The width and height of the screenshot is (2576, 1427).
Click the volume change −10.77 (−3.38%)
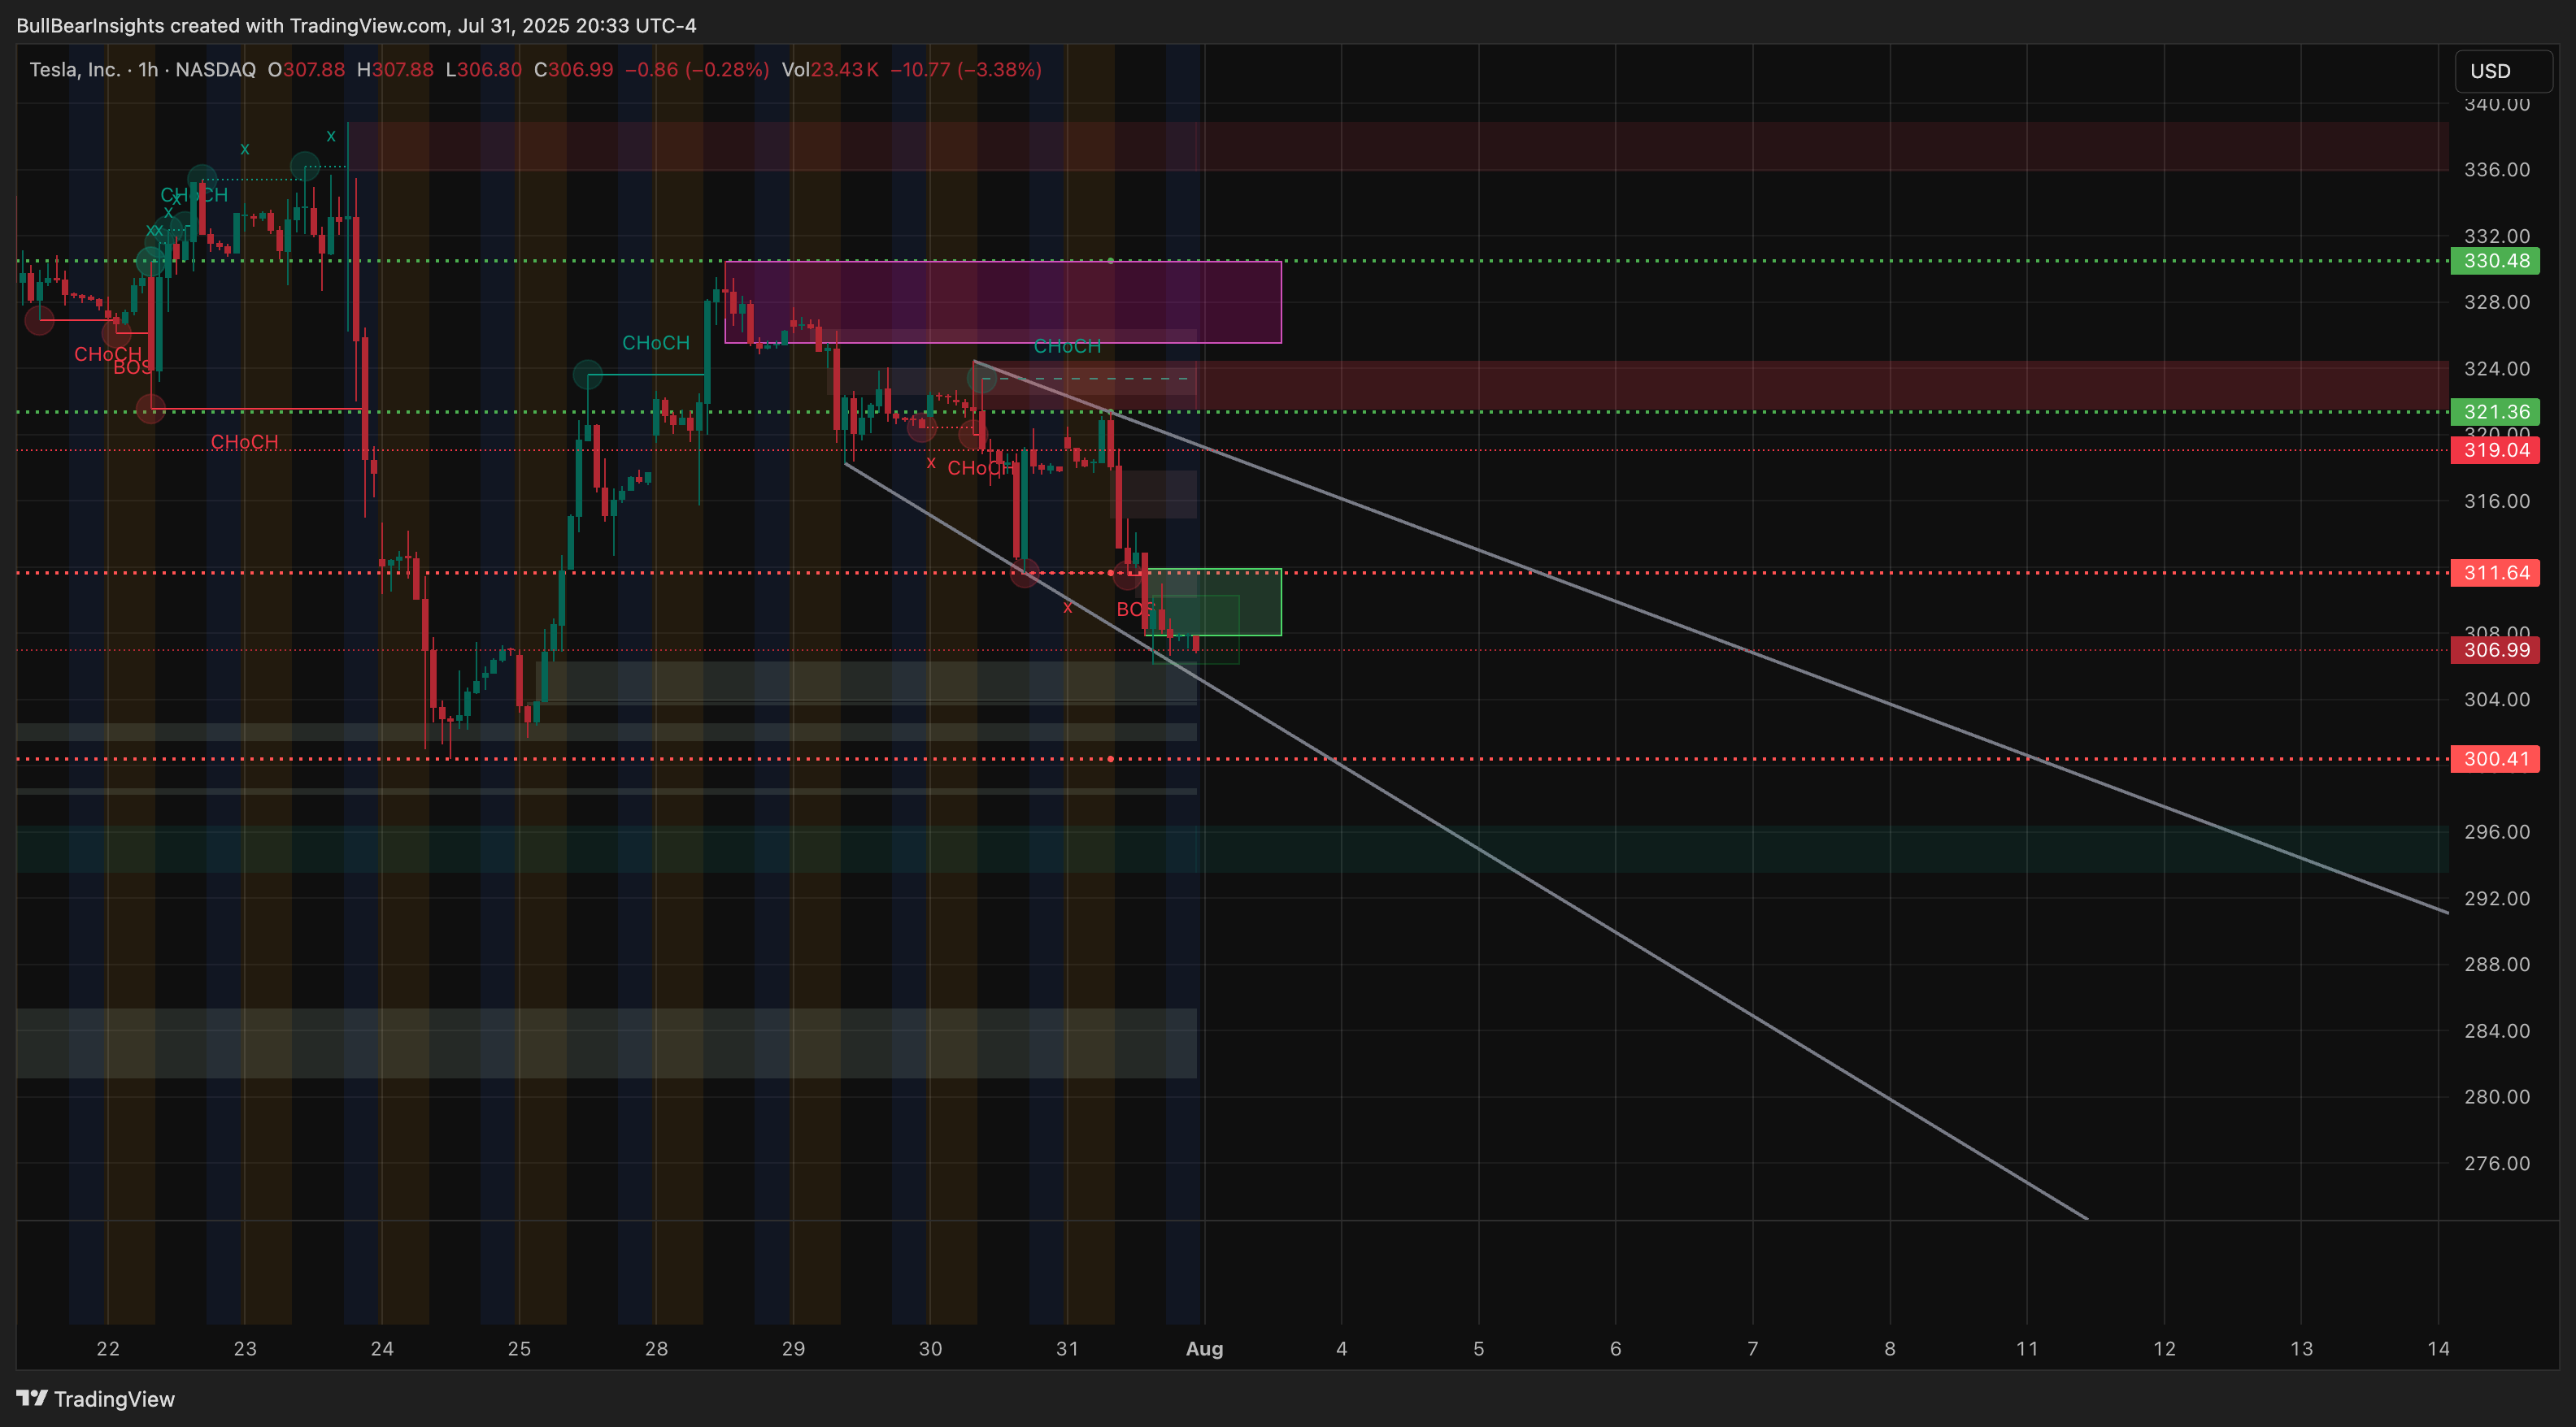click(x=966, y=70)
